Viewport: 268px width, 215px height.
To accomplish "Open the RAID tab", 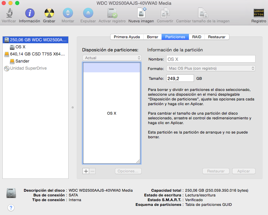I will click(x=197, y=37).
